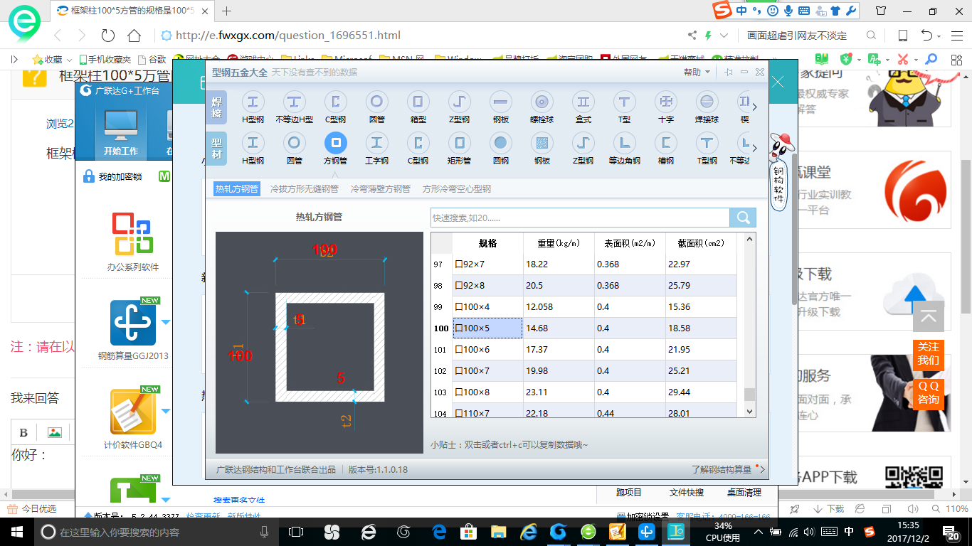Expand the 计价软件GBQ4 dropdown arrow

pos(166,411)
